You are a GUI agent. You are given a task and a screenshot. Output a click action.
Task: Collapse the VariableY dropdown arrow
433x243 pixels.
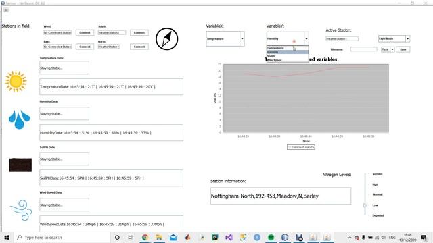[306, 39]
